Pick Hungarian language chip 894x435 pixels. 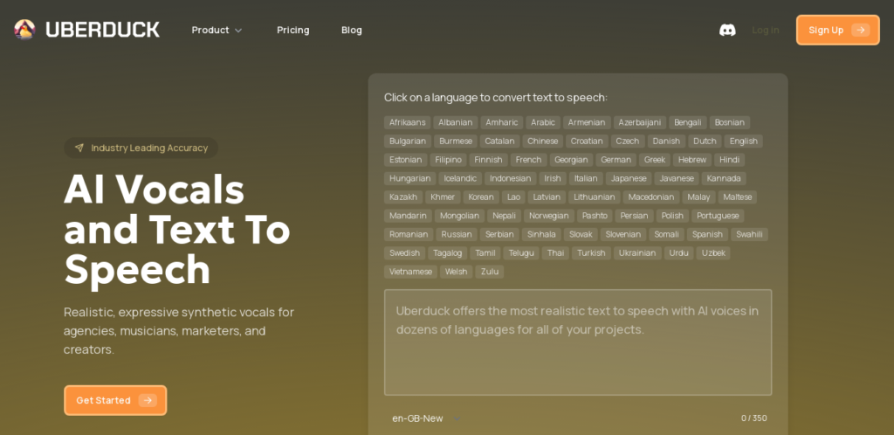click(x=410, y=178)
